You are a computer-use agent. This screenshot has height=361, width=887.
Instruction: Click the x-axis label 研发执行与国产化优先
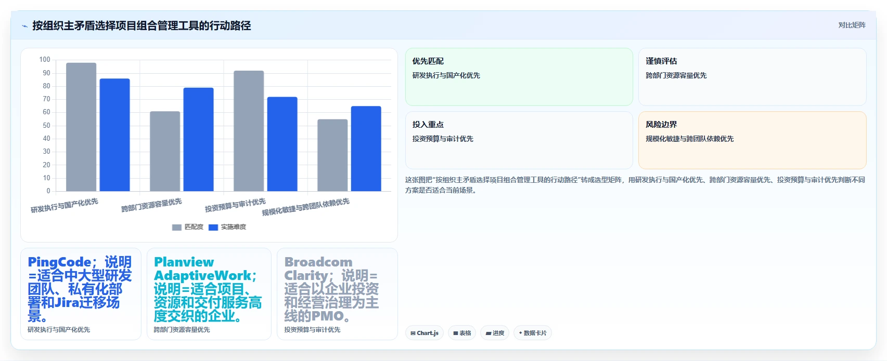(x=65, y=206)
